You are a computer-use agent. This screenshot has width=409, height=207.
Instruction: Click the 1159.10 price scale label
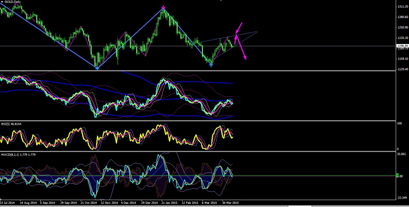click(x=402, y=59)
